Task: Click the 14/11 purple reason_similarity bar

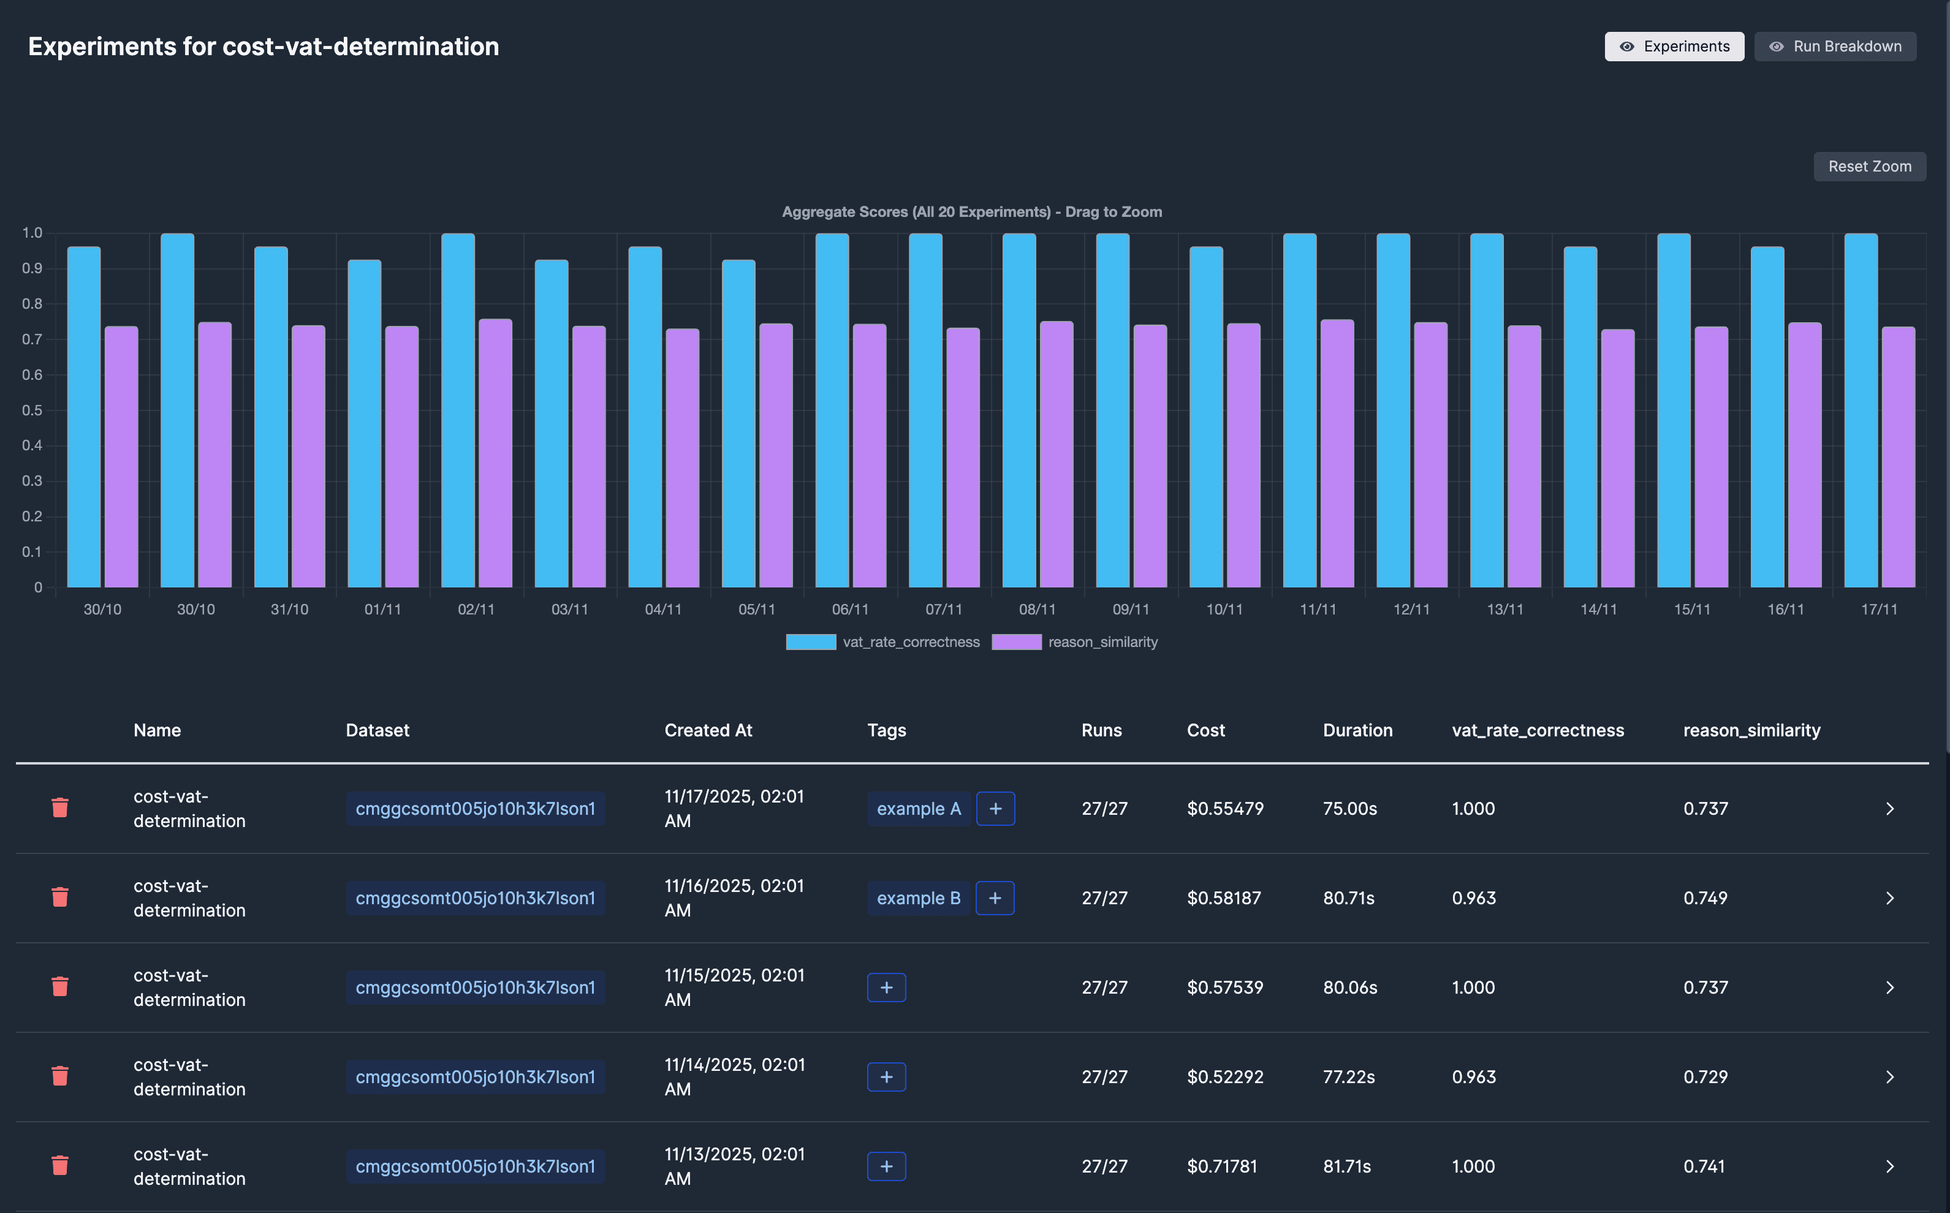Action: coord(1618,458)
